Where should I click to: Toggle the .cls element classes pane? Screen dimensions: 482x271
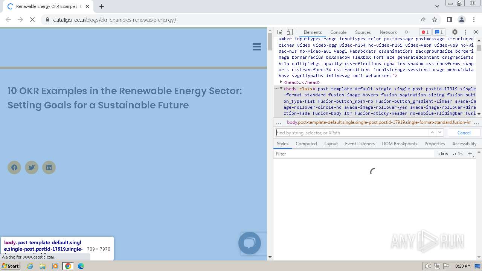click(458, 154)
